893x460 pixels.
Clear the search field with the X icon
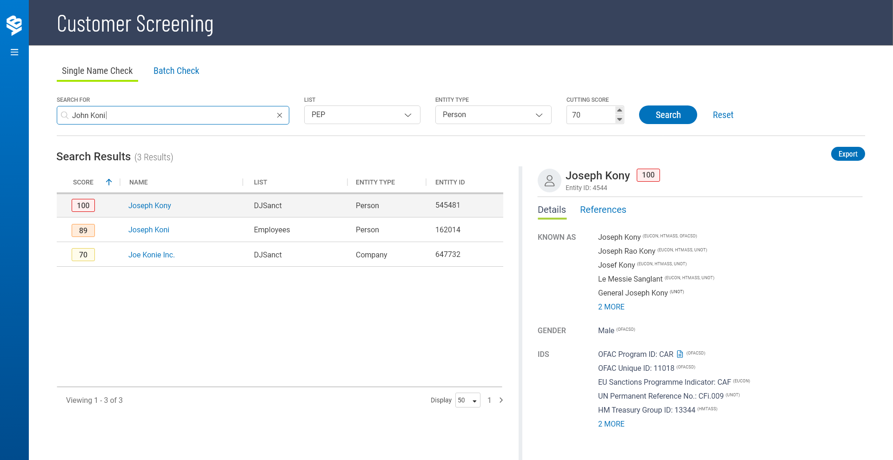click(x=280, y=115)
